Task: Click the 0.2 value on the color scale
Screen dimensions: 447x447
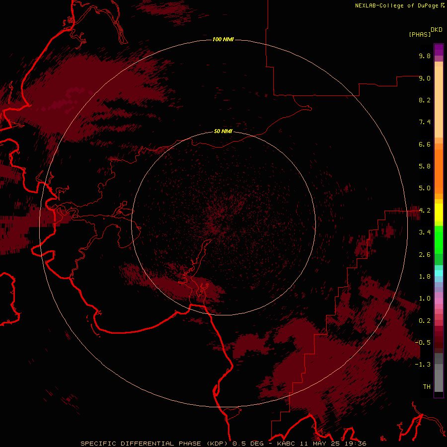Action: 425,321
